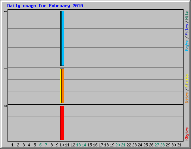
Task: Click green weekend day label 27
Action: (157, 145)
